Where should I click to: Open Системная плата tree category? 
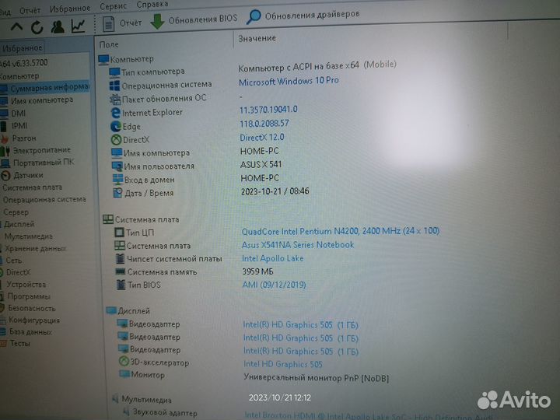(x=32, y=187)
